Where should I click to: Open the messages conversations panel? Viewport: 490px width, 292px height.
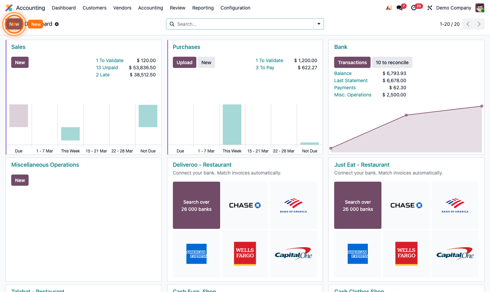[398, 7]
